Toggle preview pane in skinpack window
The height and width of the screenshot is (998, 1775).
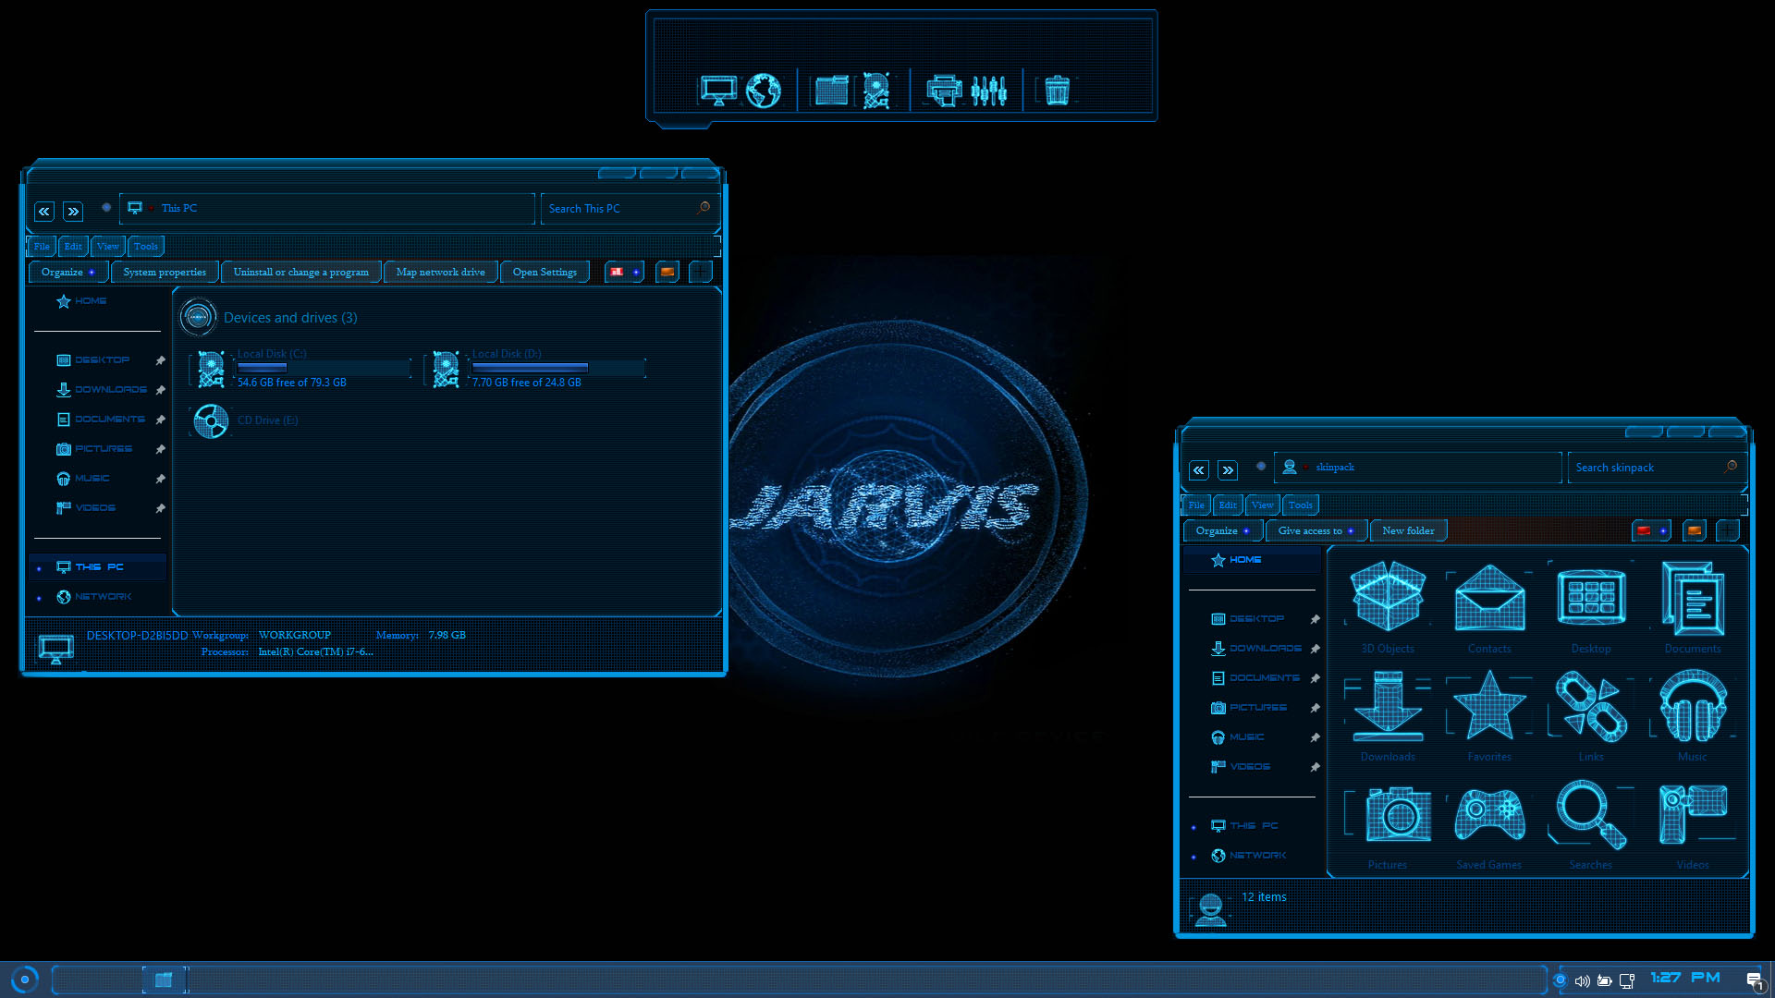tap(1694, 530)
